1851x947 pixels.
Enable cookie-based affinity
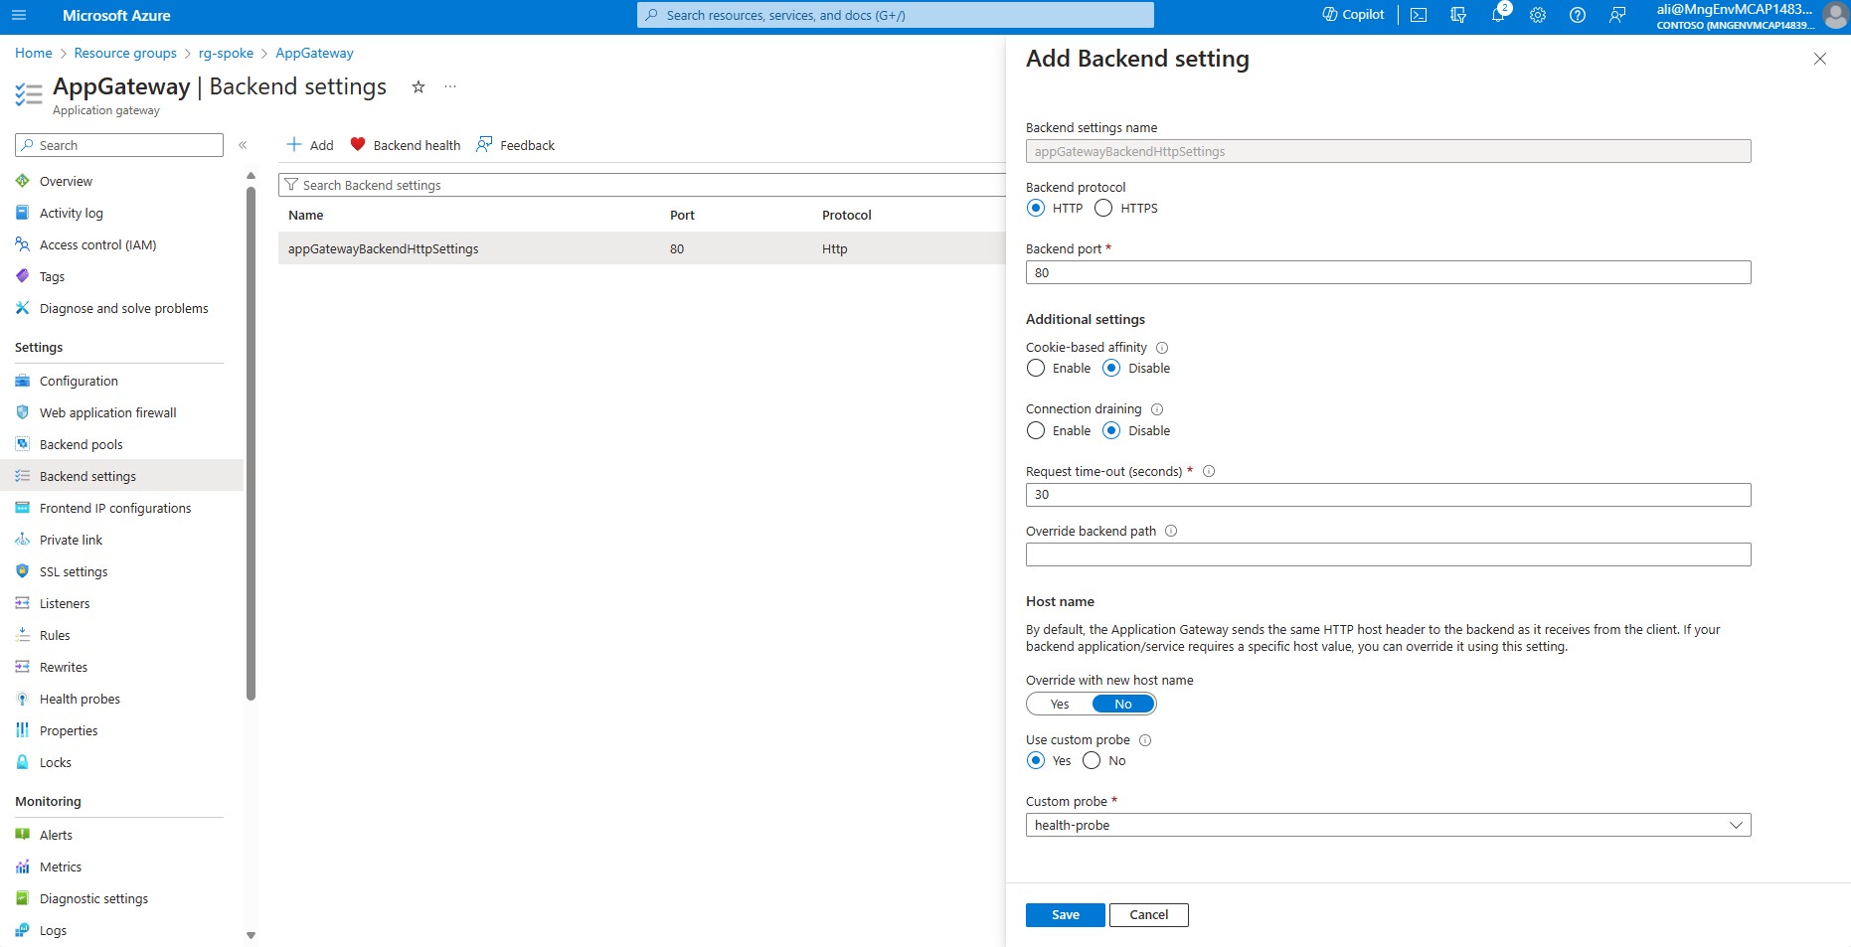(x=1036, y=369)
